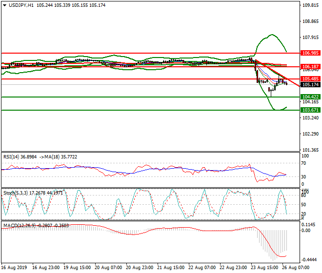Click the ->MA(18) 35.7722 RSI average label

58,157
